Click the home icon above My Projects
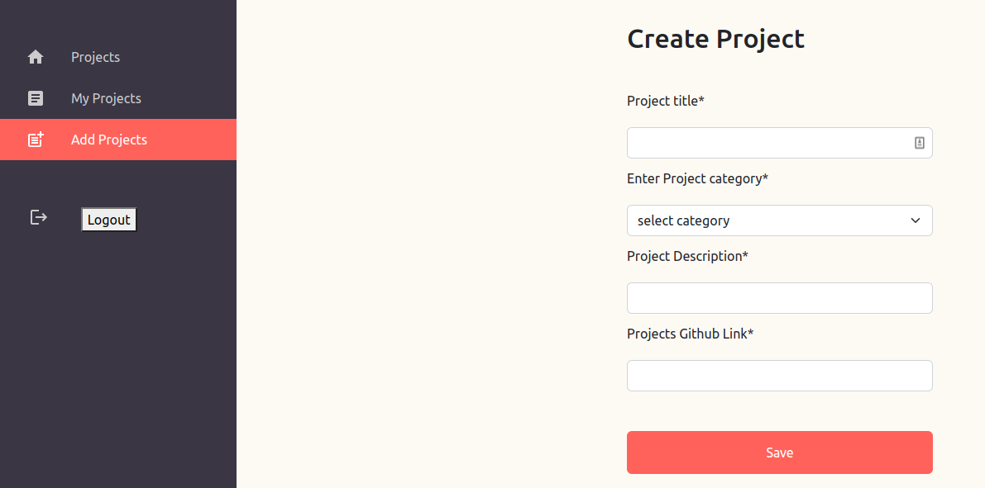985x488 pixels. click(36, 56)
